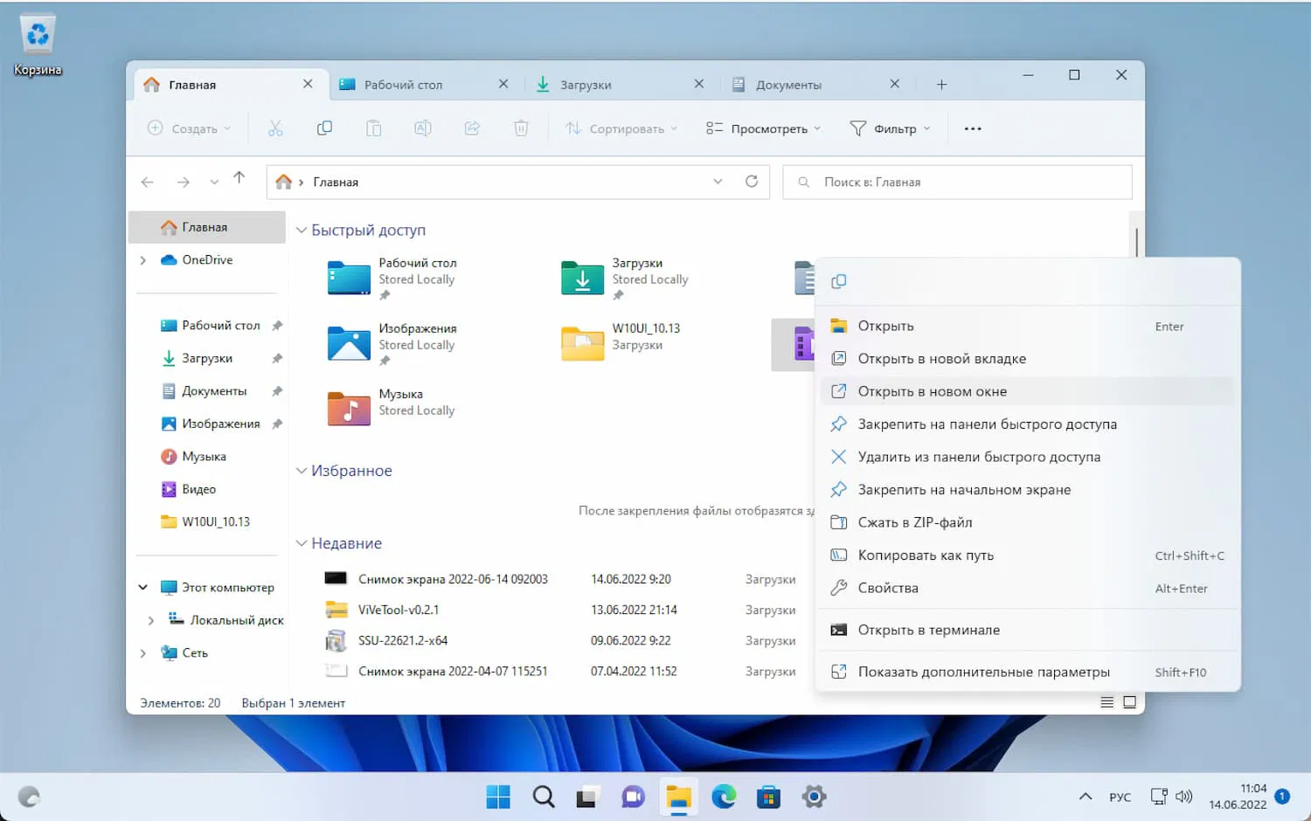Image resolution: width=1311 pixels, height=821 pixels.
Task: Collapse the Этот компьютер tree node
Action: (143, 587)
